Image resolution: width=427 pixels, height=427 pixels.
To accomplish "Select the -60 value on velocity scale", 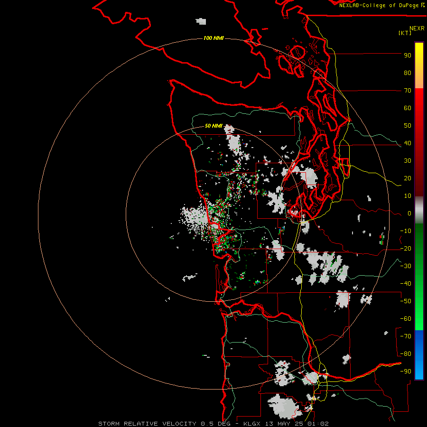I will [406, 319].
